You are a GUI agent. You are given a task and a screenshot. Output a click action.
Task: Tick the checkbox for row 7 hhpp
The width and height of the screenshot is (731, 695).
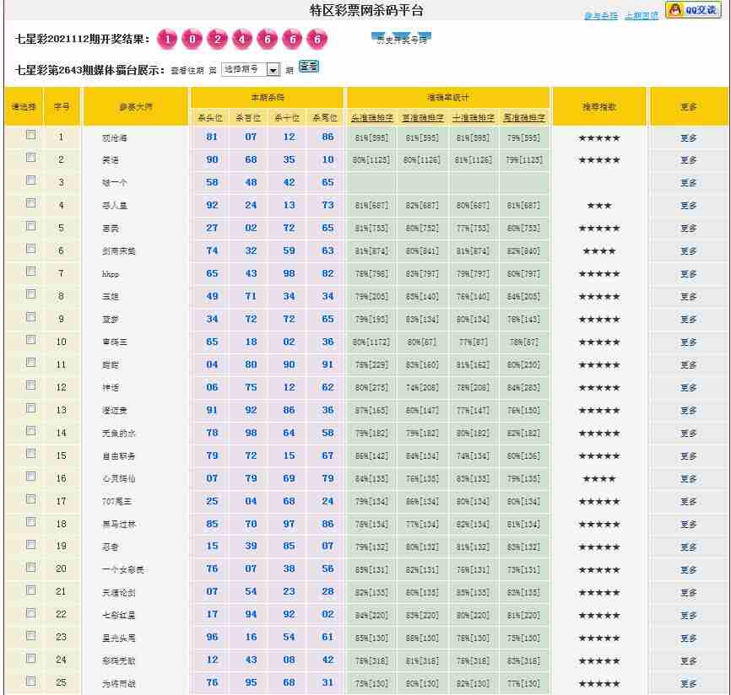tap(31, 272)
